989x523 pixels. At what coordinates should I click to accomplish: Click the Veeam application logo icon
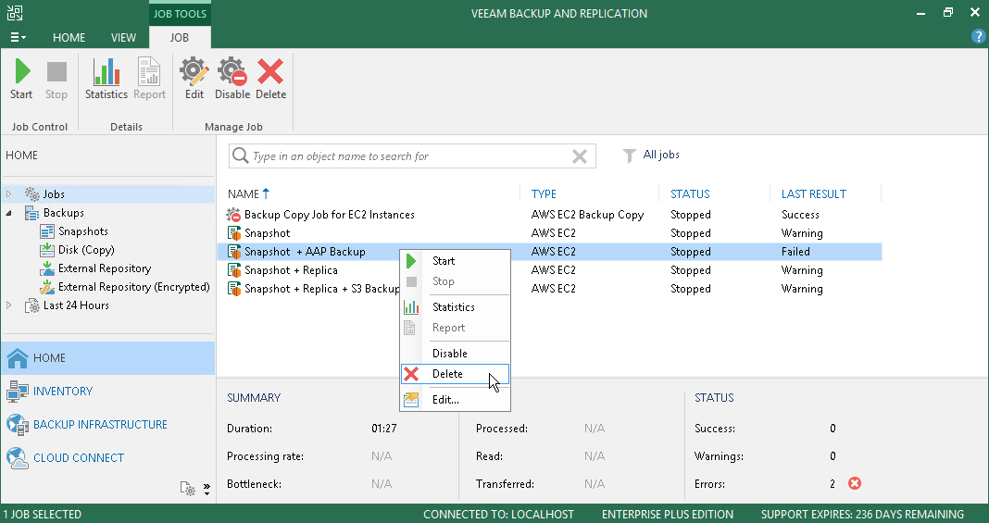(x=15, y=13)
